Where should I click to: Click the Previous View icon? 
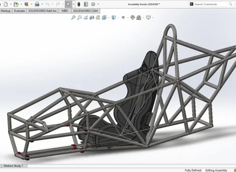pos(86,18)
